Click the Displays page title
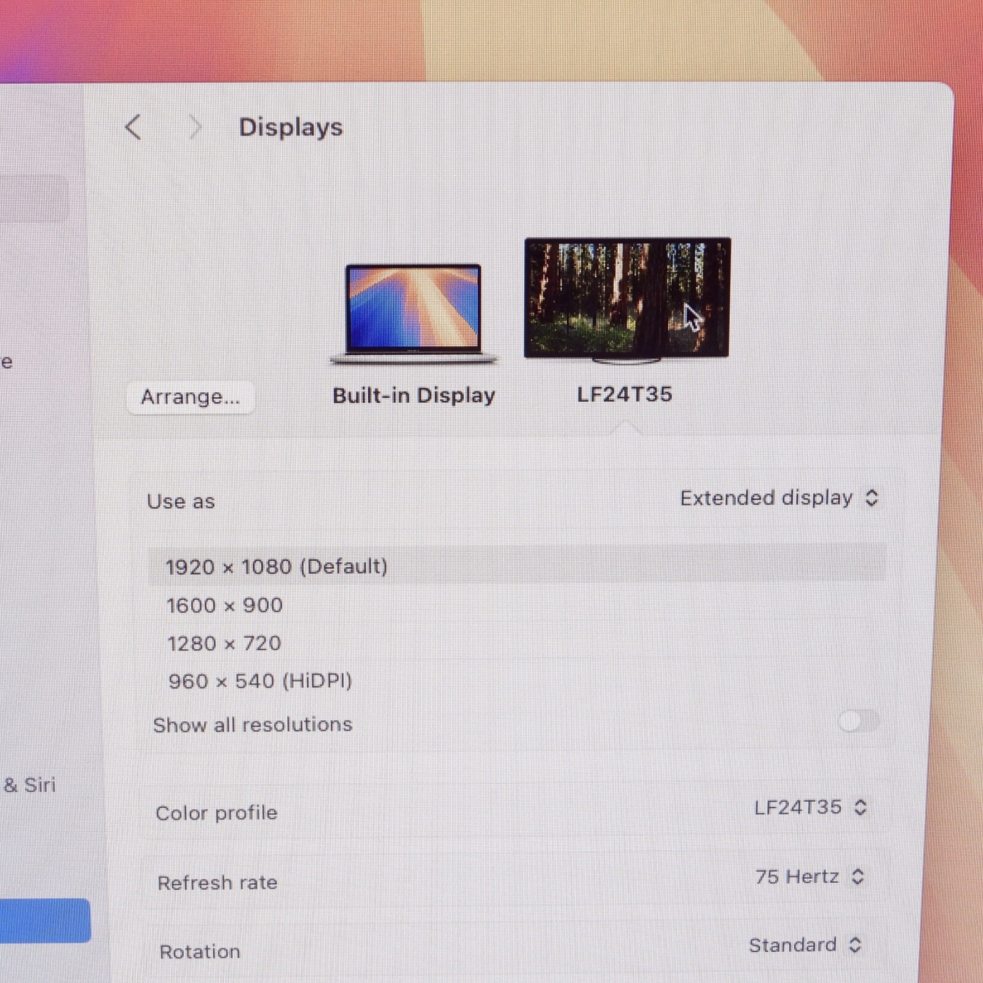983x983 pixels. tap(291, 127)
